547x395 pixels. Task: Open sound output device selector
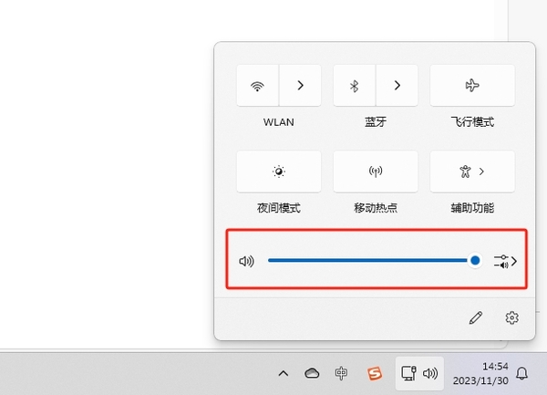click(505, 261)
